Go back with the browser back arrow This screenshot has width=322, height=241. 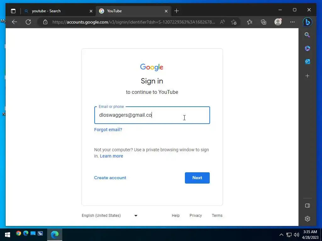(14, 22)
